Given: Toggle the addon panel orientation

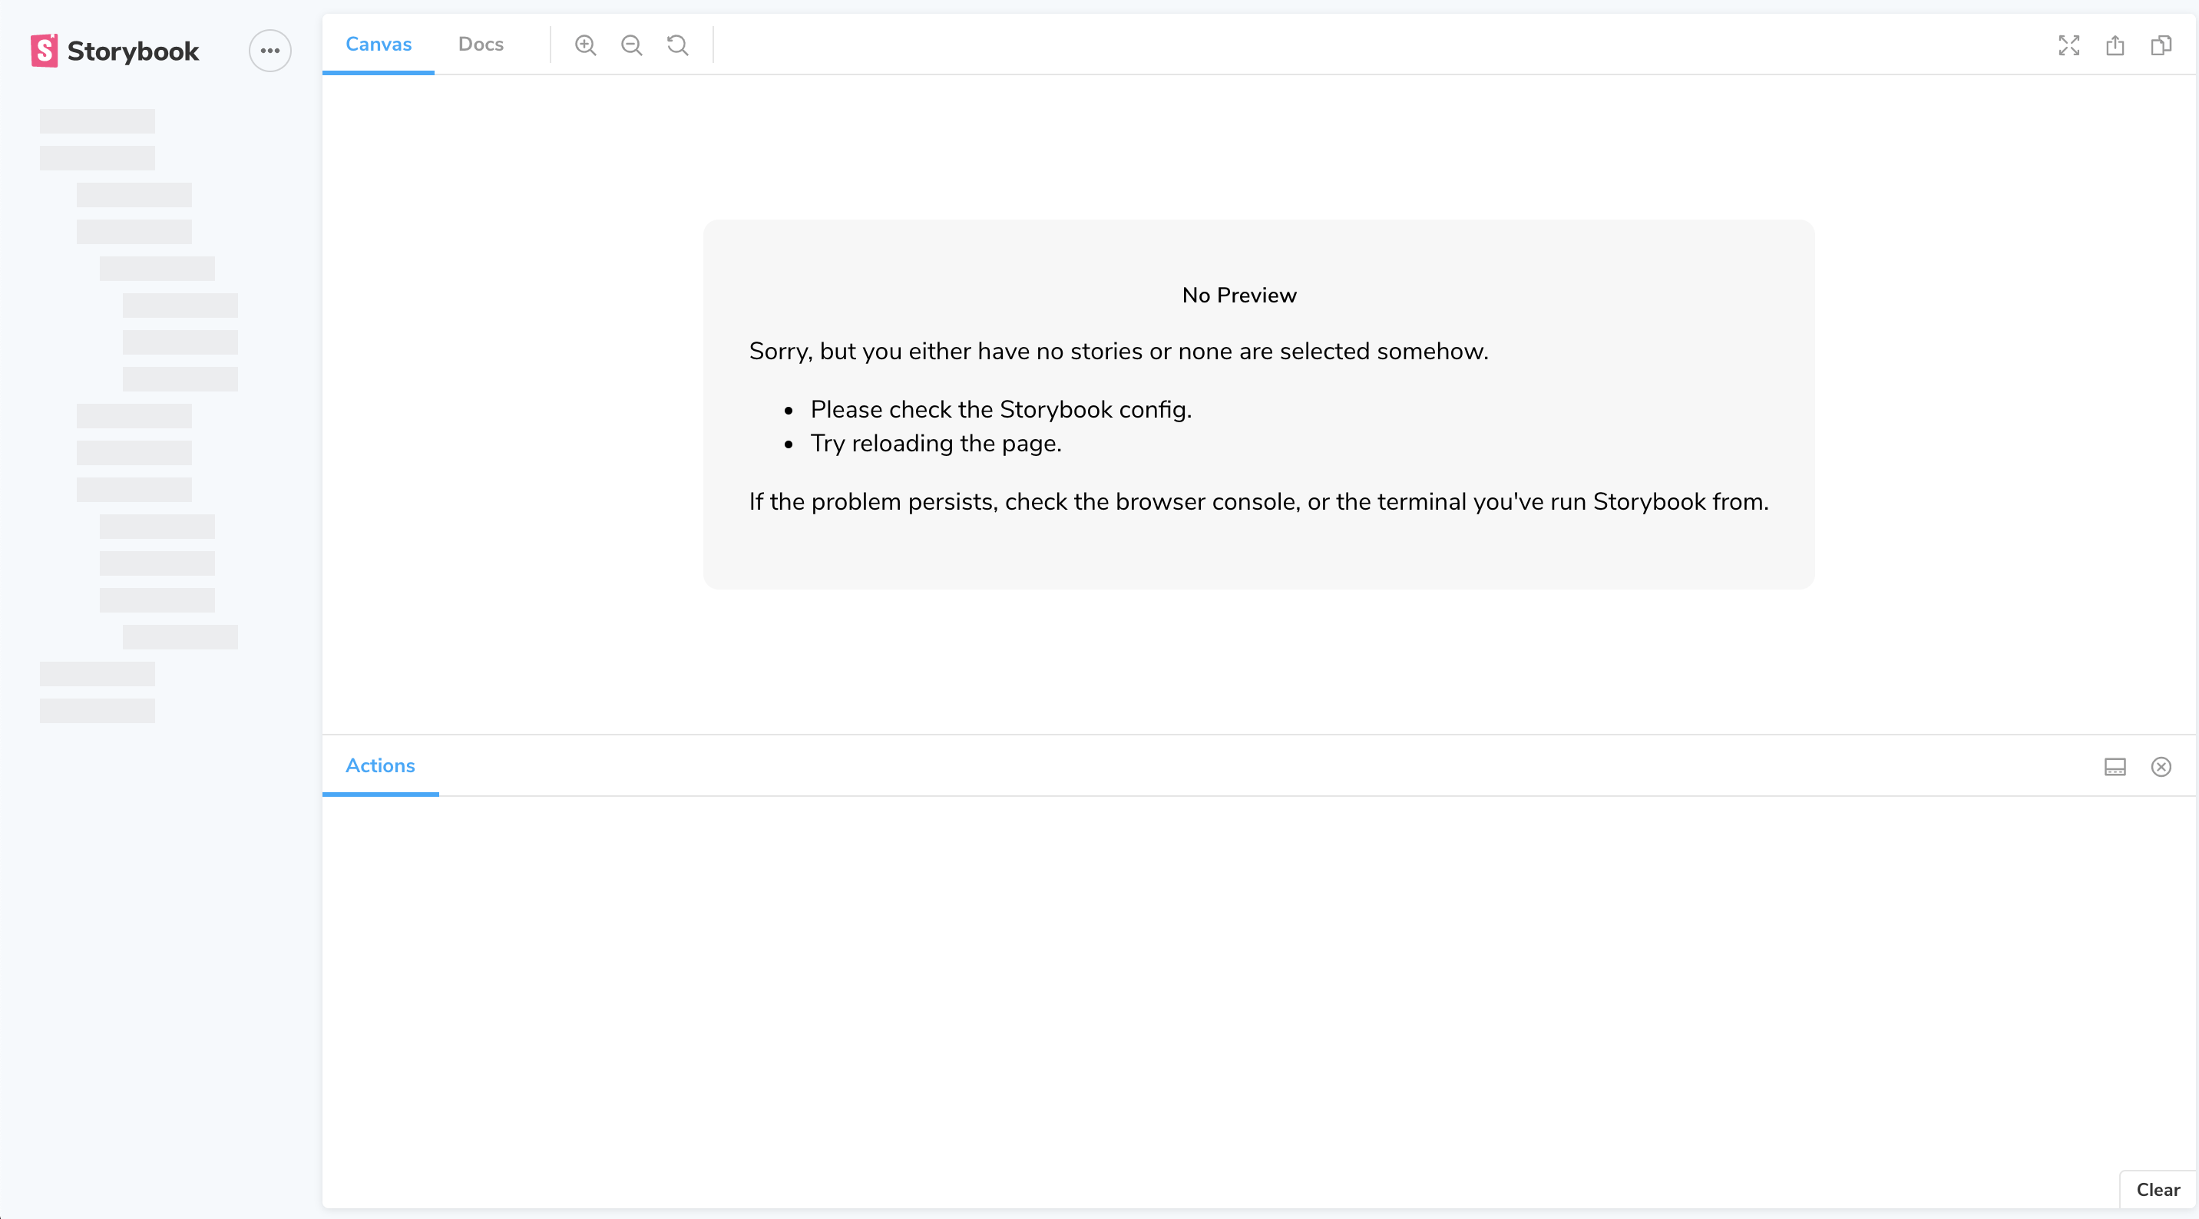Looking at the screenshot, I should coord(2115,767).
